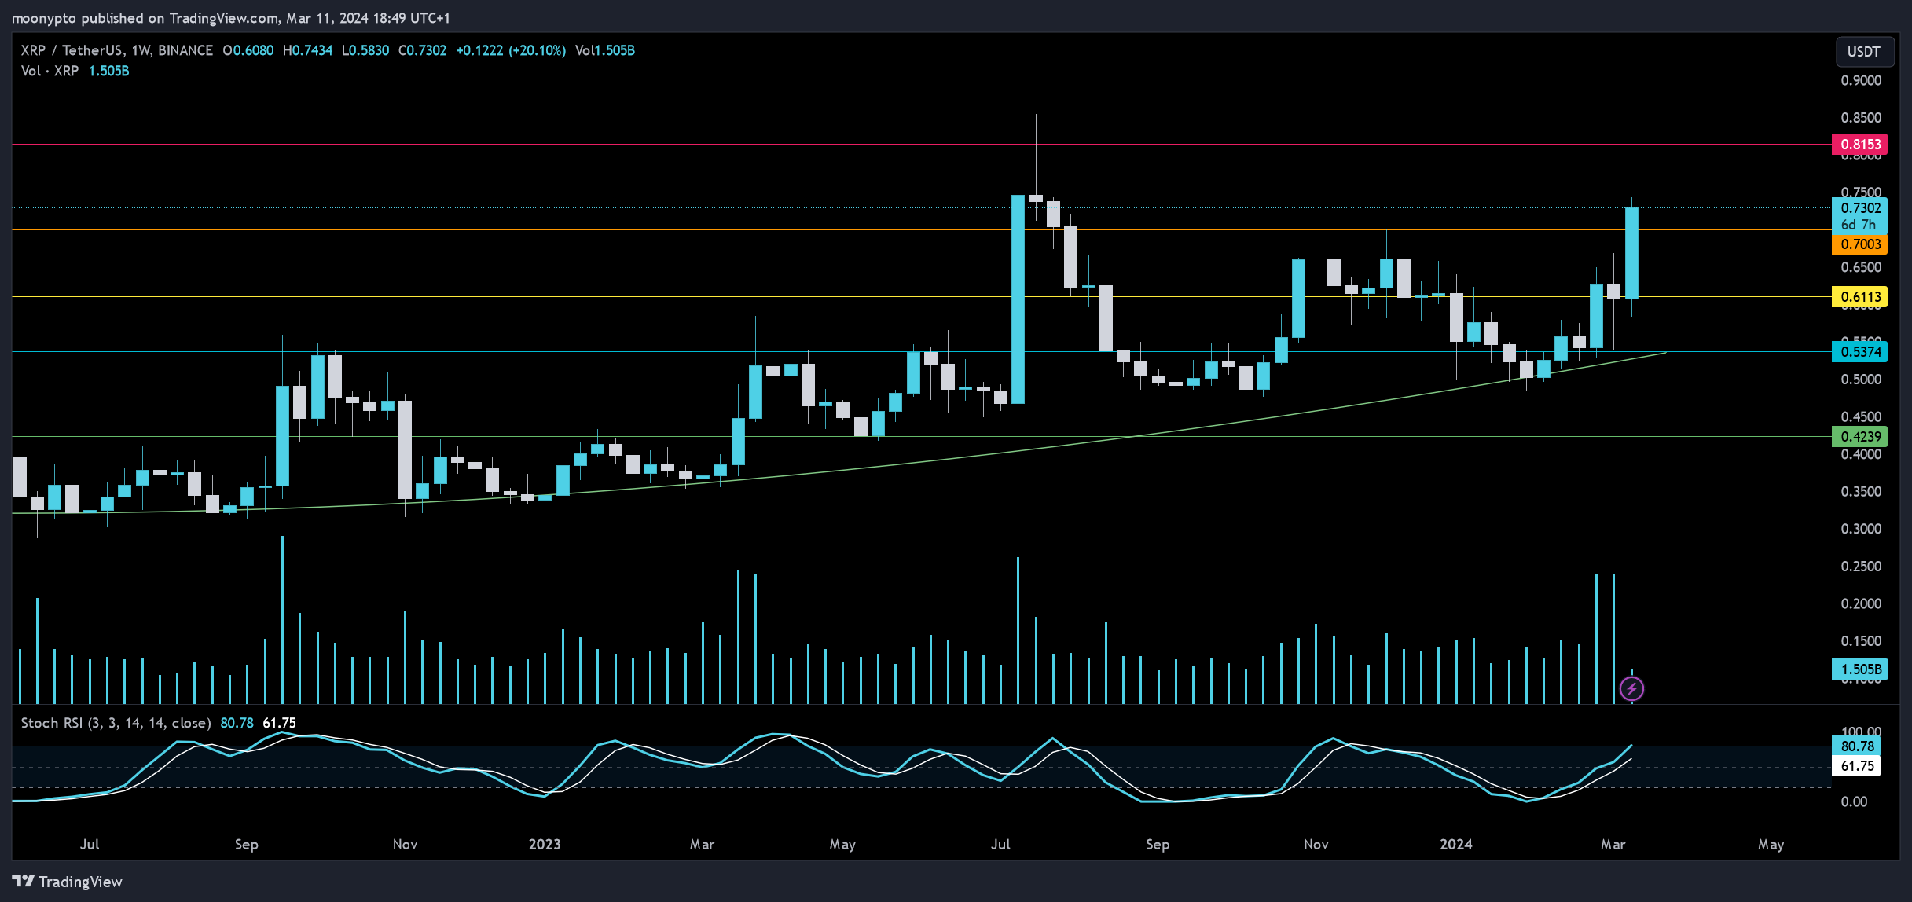This screenshot has height=902, width=1912.
Task: Click the 2024 label on time axis
Action: click(1455, 845)
